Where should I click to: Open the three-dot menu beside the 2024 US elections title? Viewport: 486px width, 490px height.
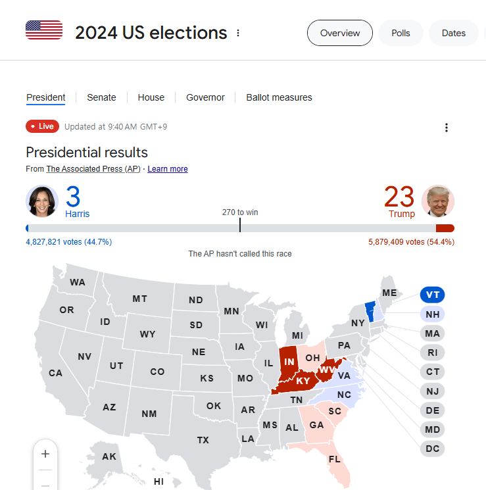point(238,33)
